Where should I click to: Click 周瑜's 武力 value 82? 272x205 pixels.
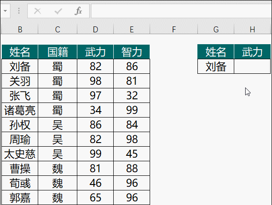(x=95, y=139)
